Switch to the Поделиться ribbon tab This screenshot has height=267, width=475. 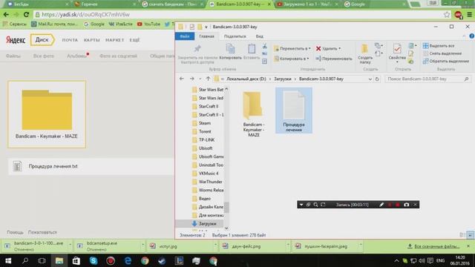235,36
